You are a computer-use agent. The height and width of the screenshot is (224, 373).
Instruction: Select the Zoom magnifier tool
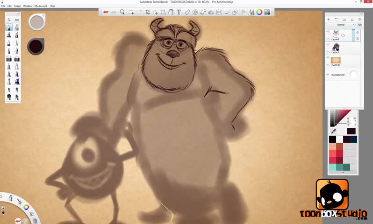click(x=122, y=12)
